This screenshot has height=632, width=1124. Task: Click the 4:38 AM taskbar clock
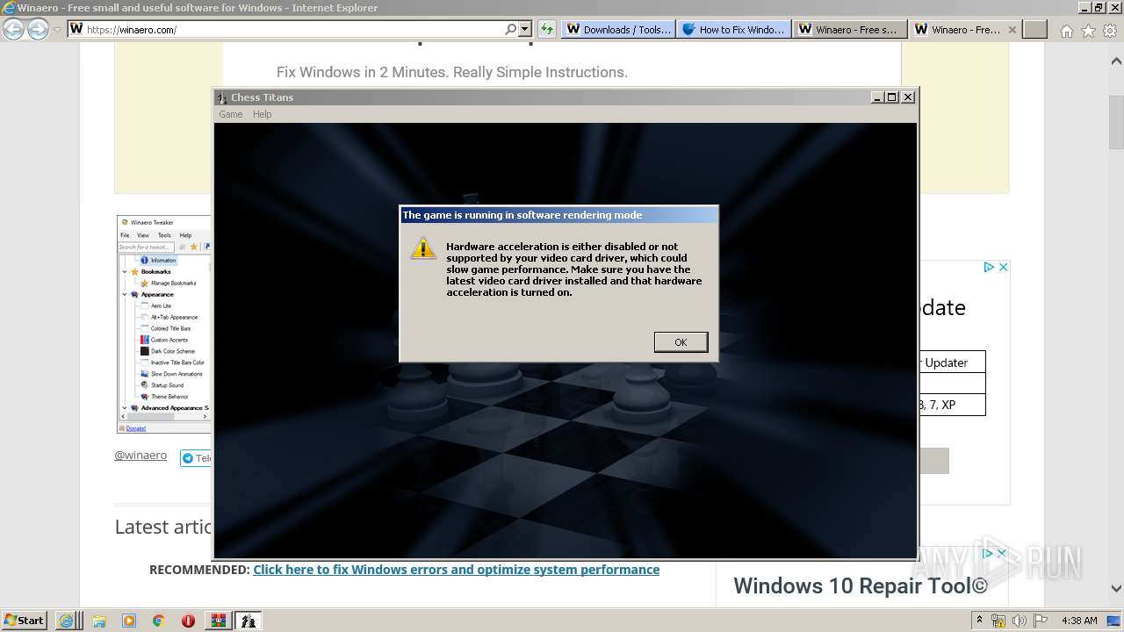(x=1079, y=621)
